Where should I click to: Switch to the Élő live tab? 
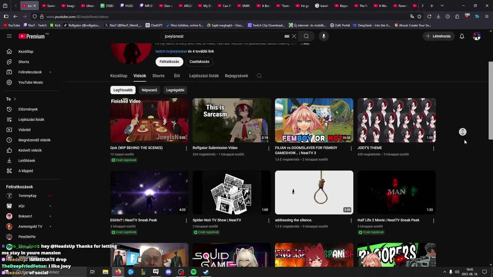pos(177,76)
